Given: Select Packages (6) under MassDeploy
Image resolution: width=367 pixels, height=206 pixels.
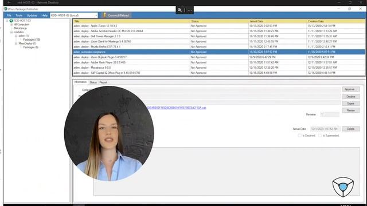Looking at the screenshot, I should point(30,47).
